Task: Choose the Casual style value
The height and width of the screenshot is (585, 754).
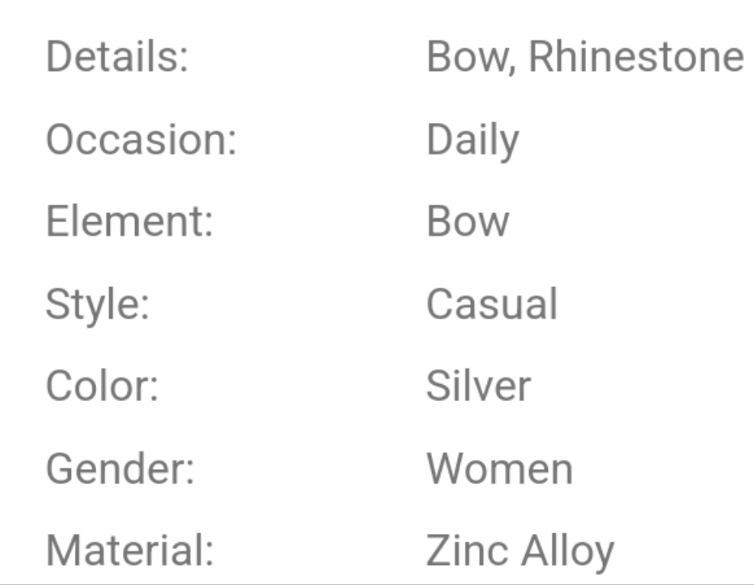Action: point(491,304)
